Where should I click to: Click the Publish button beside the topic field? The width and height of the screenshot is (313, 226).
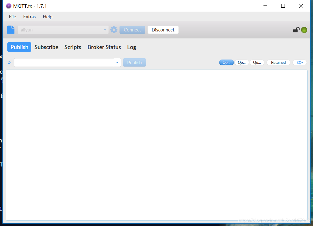pyautogui.click(x=134, y=62)
